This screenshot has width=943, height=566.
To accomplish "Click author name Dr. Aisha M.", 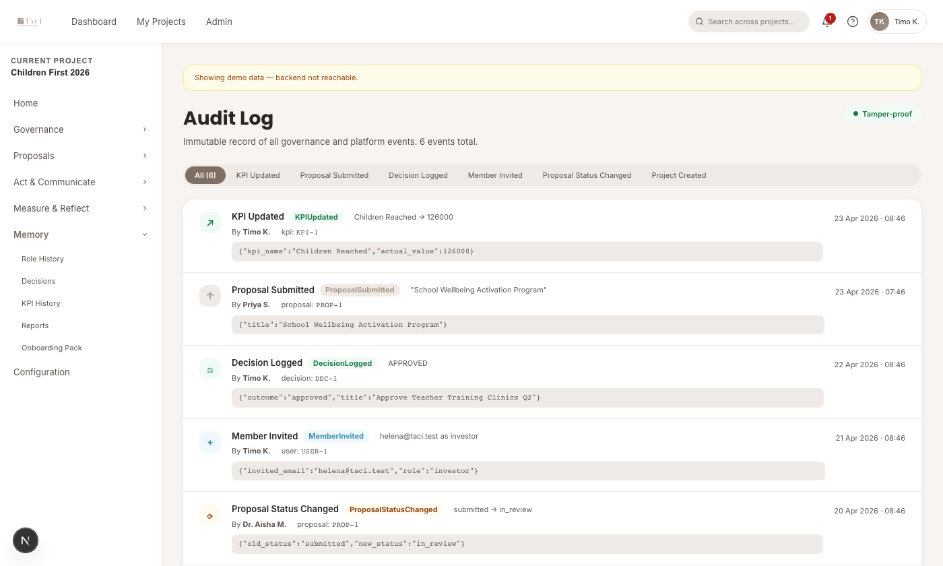I will tap(265, 524).
